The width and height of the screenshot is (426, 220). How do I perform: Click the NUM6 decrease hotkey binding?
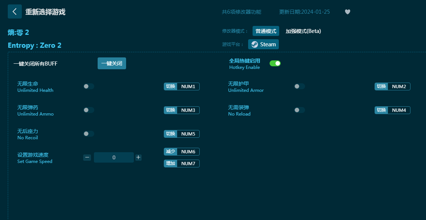click(x=188, y=151)
